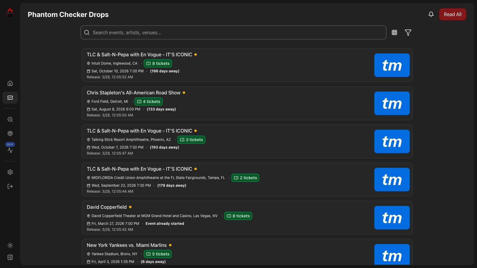
Task: Click 'Release: 3/28, 12:05:47 AM' text
Action: click(110, 153)
